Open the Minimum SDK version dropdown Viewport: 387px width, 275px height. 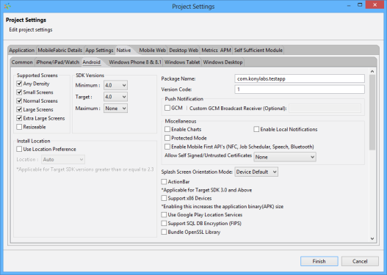coord(115,85)
